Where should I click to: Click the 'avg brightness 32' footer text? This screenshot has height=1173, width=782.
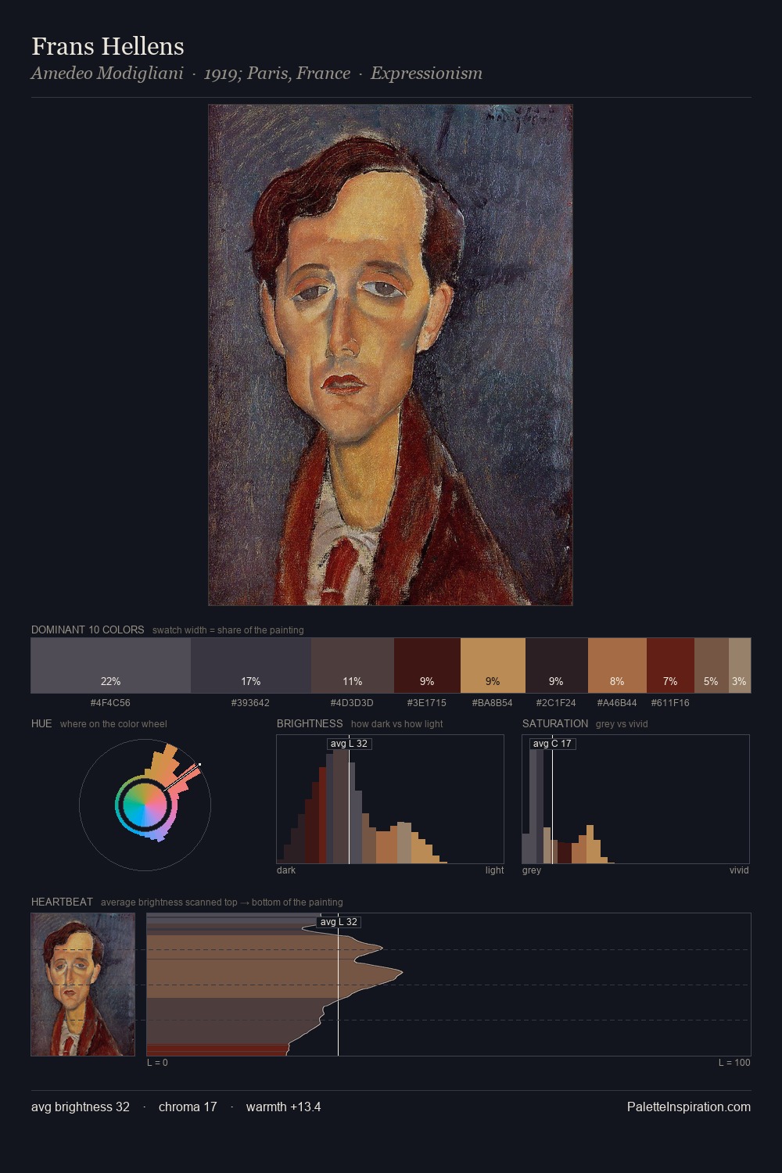81,1107
